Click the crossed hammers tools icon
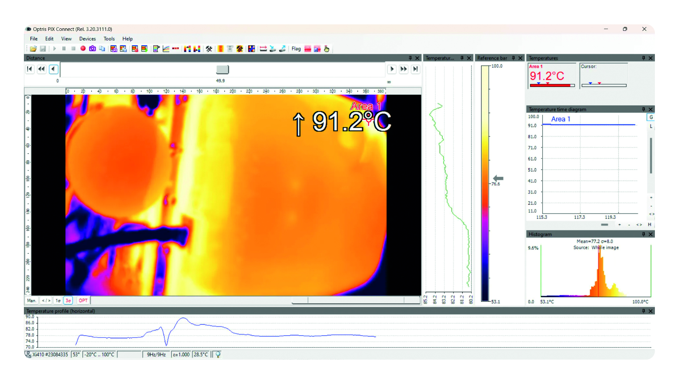 tap(209, 49)
